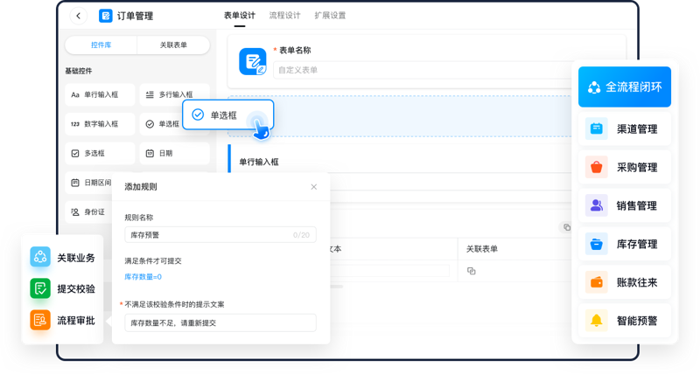Click the 流程审批 label
This screenshot has width=700, height=374.
tap(76, 321)
